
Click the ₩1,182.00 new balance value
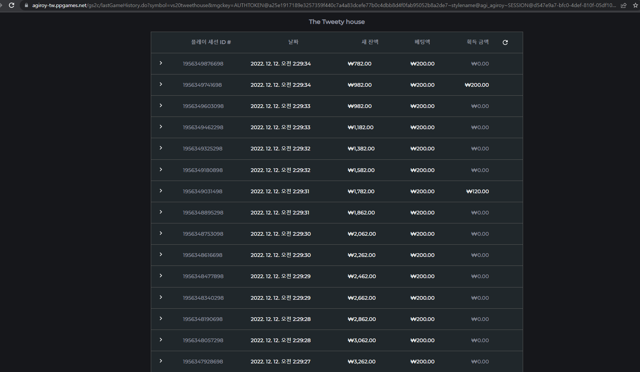(x=360, y=127)
